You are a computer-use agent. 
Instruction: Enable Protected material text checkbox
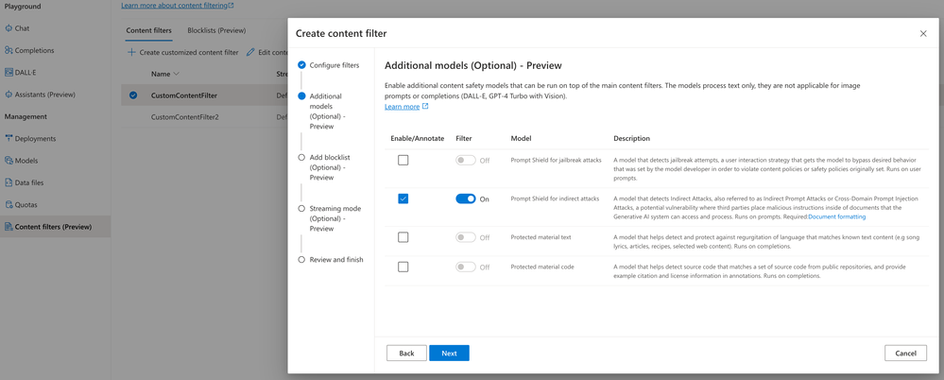(403, 237)
